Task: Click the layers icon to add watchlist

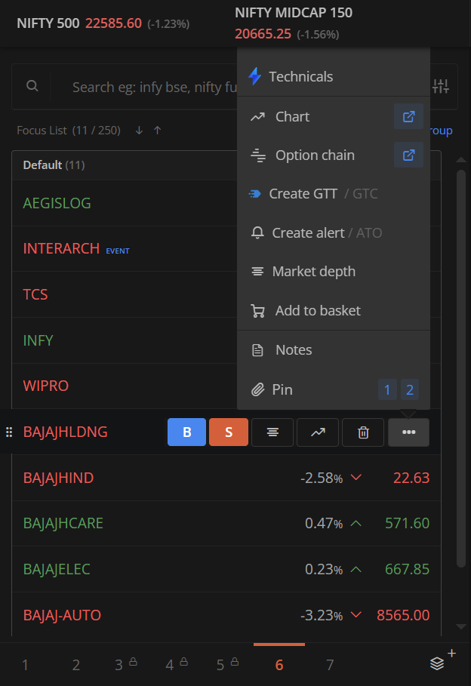Action: (437, 663)
